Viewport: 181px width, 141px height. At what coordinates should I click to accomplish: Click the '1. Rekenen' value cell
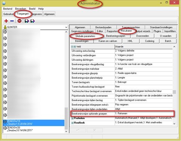click(x=144, y=114)
